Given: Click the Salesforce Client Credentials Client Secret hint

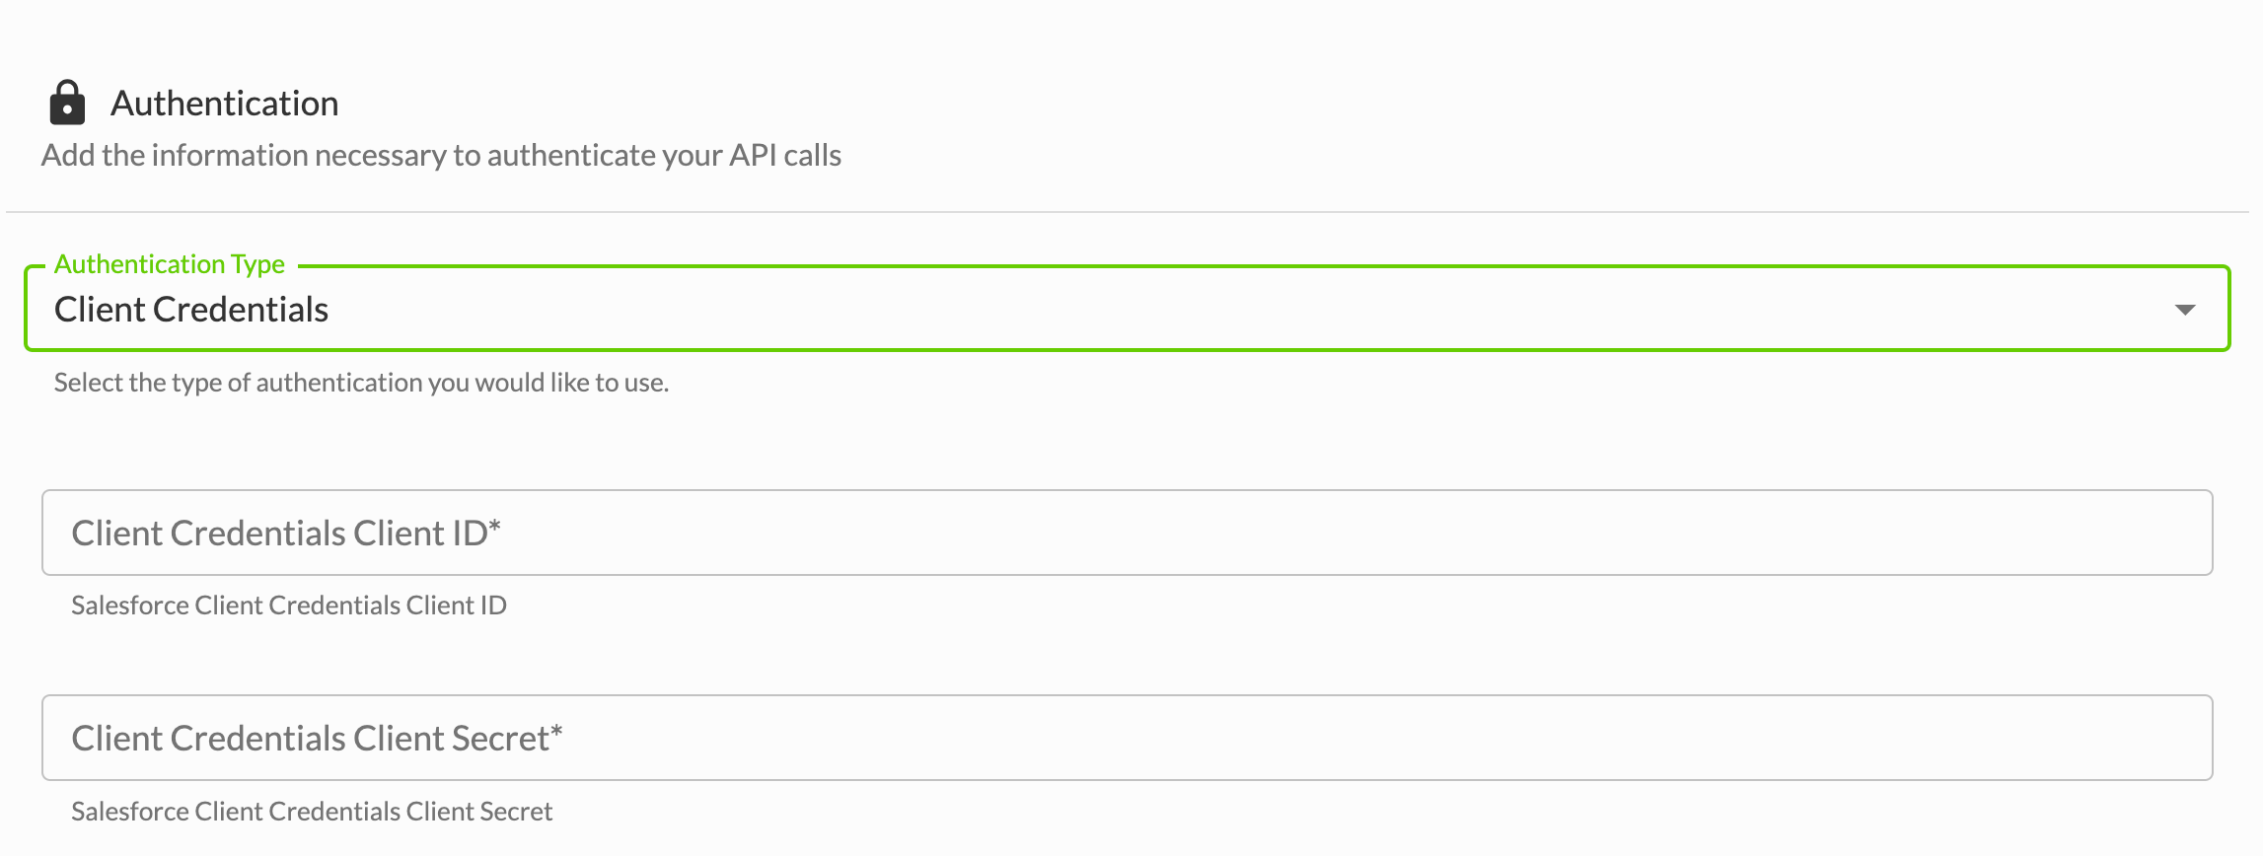Looking at the screenshot, I should 312,812.
